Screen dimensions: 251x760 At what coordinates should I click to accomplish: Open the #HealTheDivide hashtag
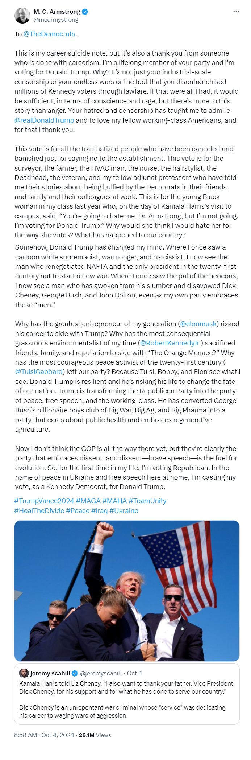click(x=39, y=510)
